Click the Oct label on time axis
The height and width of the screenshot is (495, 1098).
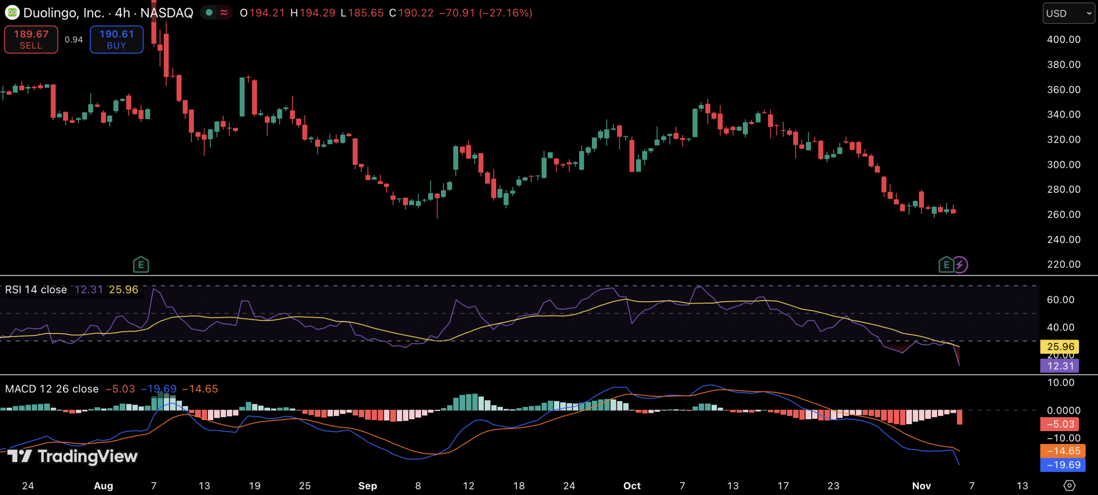point(631,486)
